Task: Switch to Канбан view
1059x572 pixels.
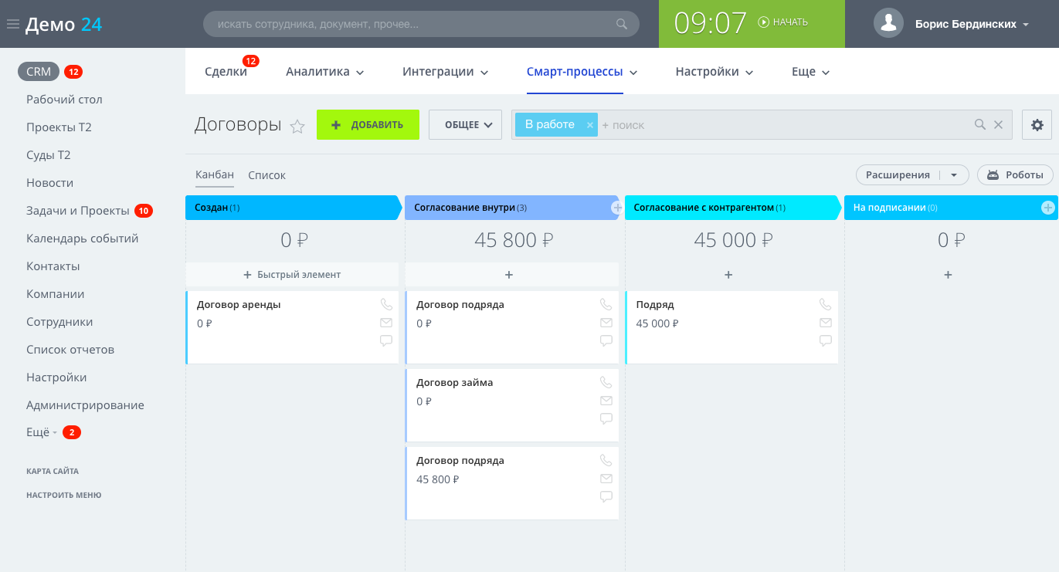Action: tap(215, 175)
